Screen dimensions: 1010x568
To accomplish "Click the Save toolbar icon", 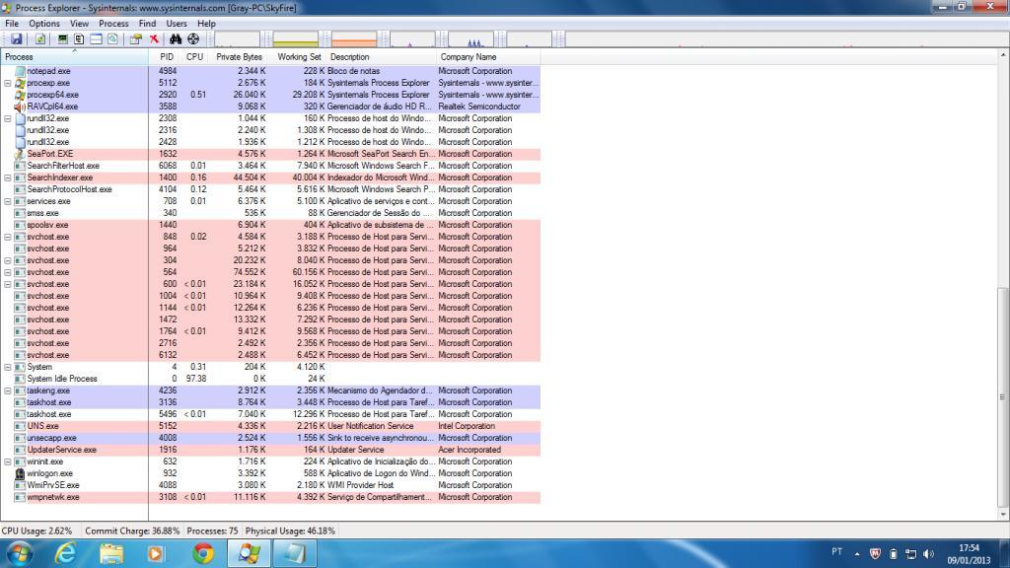I will (16, 39).
